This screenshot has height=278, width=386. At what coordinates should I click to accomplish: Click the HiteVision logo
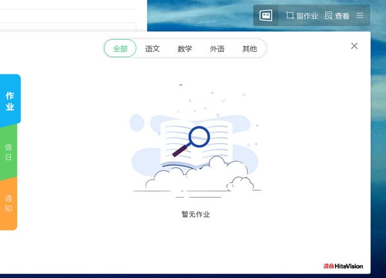[x=344, y=266]
